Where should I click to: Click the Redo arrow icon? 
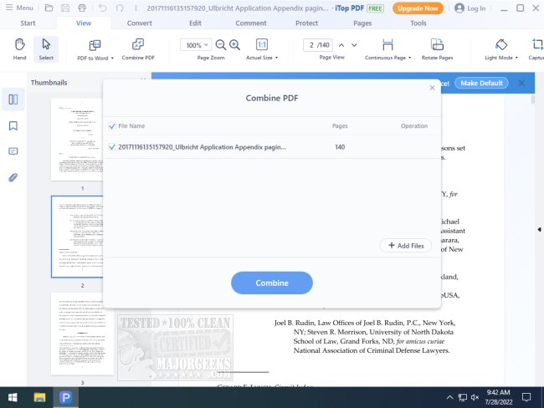pos(120,8)
